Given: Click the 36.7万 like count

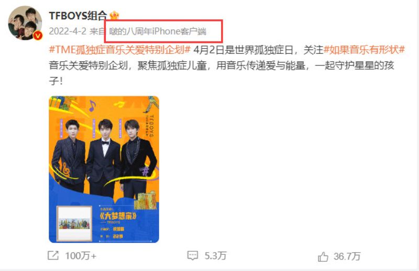Looking at the screenshot, I should click(x=347, y=256).
